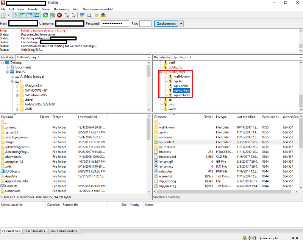
Task: Click the Username input field
Action: (x=70, y=23)
